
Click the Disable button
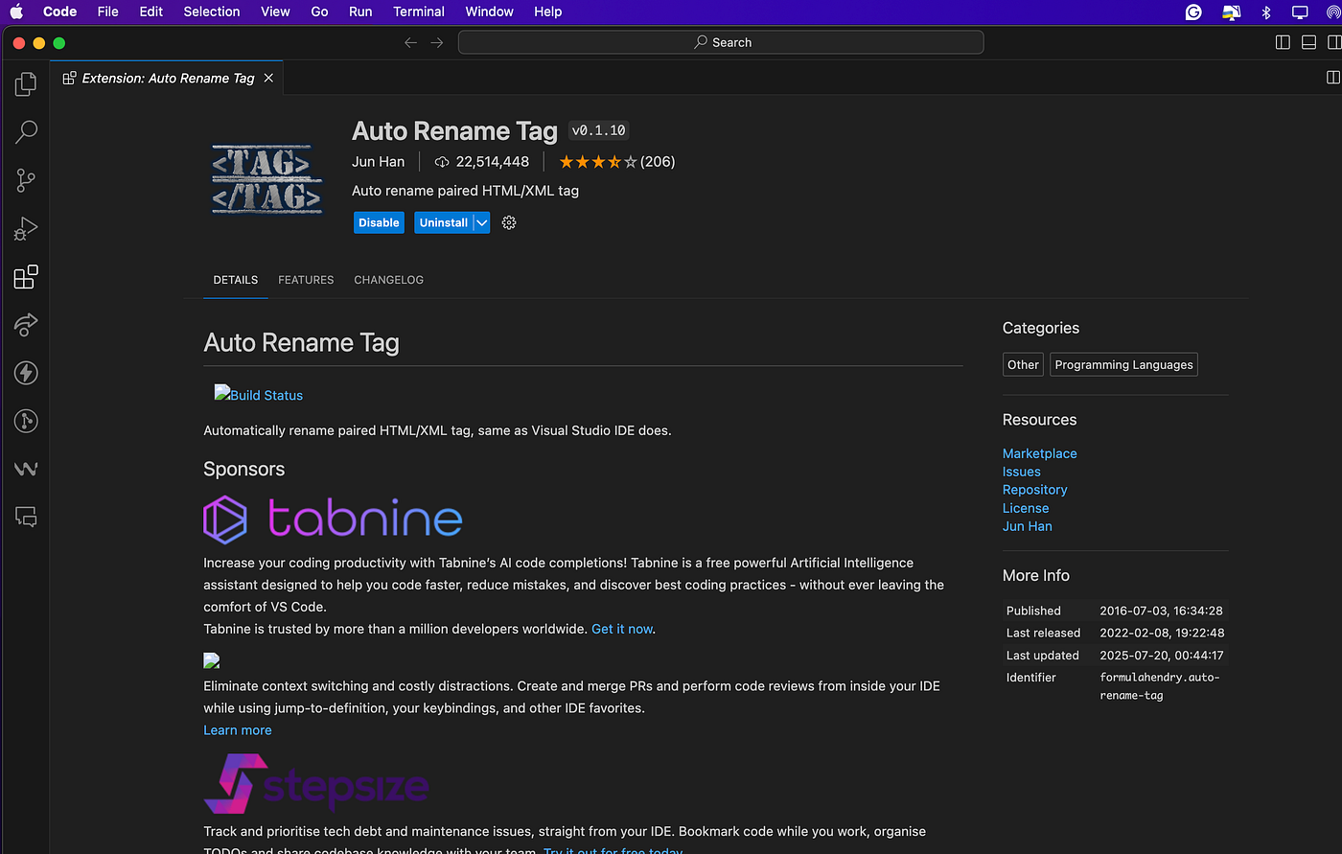point(379,222)
